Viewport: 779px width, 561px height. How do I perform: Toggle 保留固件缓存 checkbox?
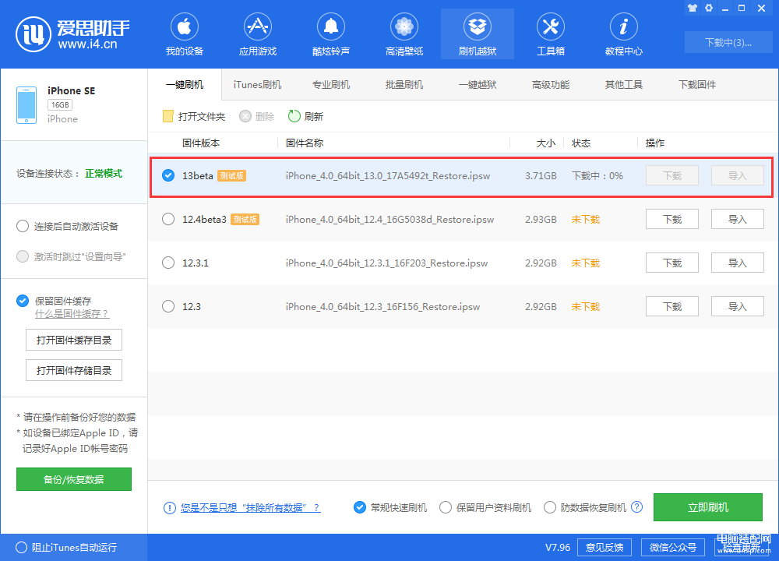(x=23, y=301)
